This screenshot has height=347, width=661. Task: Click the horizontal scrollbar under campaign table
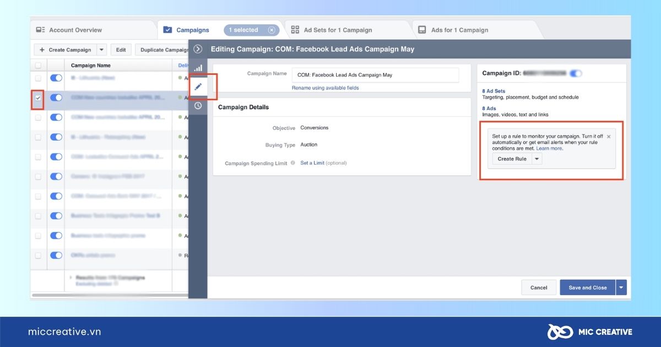click(x=110, y=295)
